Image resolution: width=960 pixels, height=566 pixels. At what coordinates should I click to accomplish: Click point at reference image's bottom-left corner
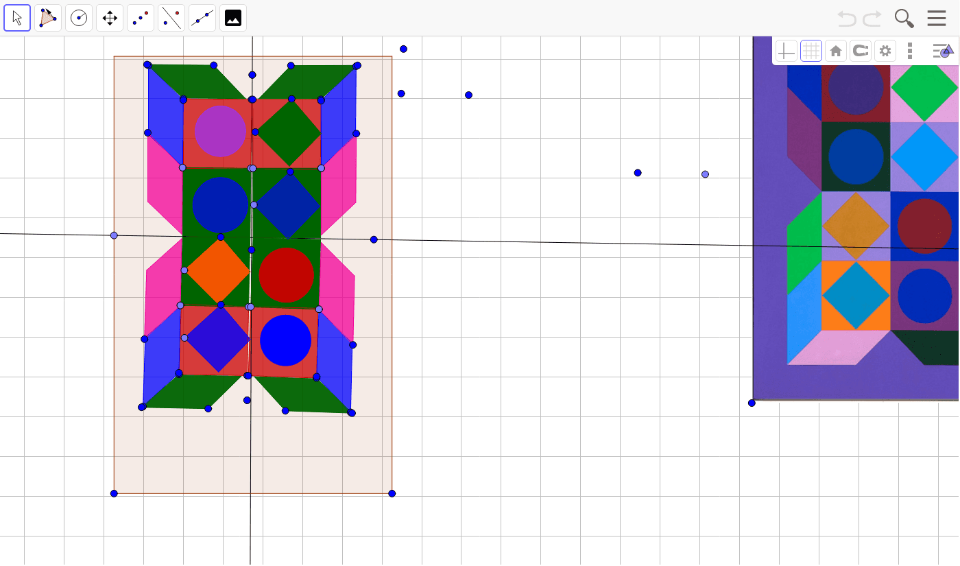752,403
